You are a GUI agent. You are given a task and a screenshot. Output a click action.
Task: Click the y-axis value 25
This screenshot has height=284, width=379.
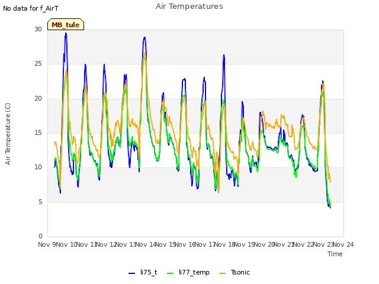(x=38, y=64)
